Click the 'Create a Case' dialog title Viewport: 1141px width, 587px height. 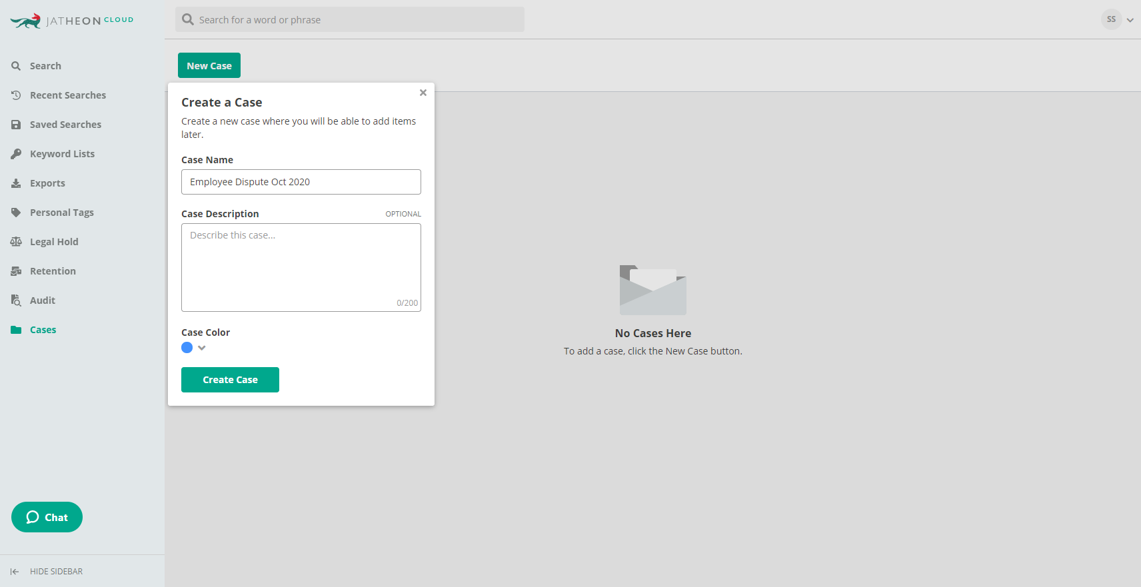point(222,103)
